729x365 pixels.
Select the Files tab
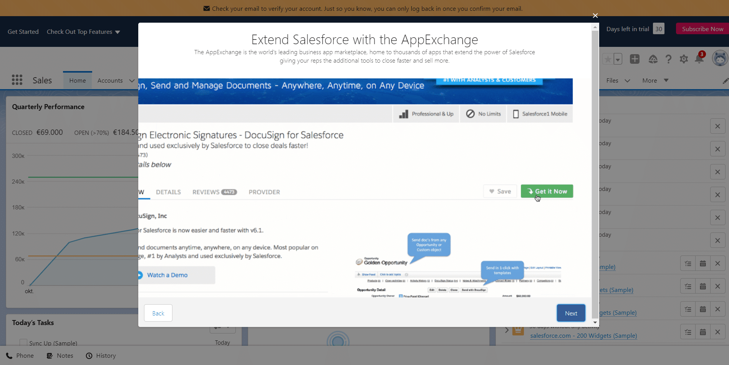click(x=612, y=81)
